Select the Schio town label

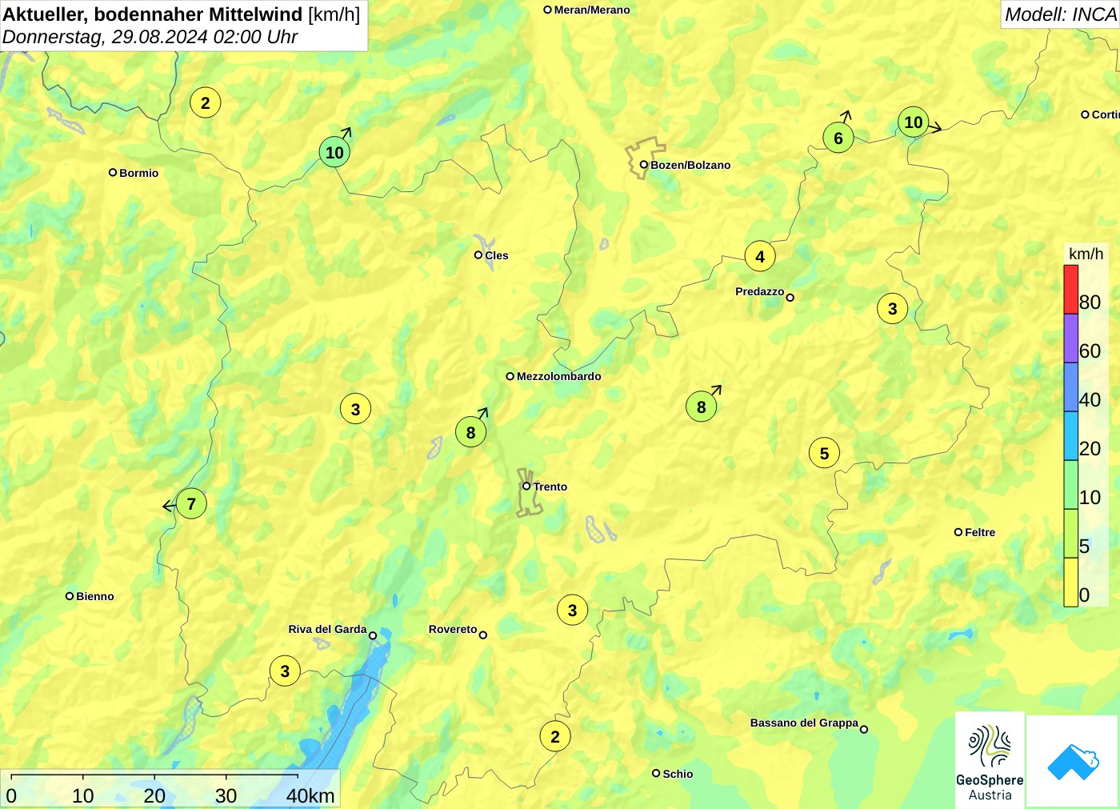pos(678,774)
